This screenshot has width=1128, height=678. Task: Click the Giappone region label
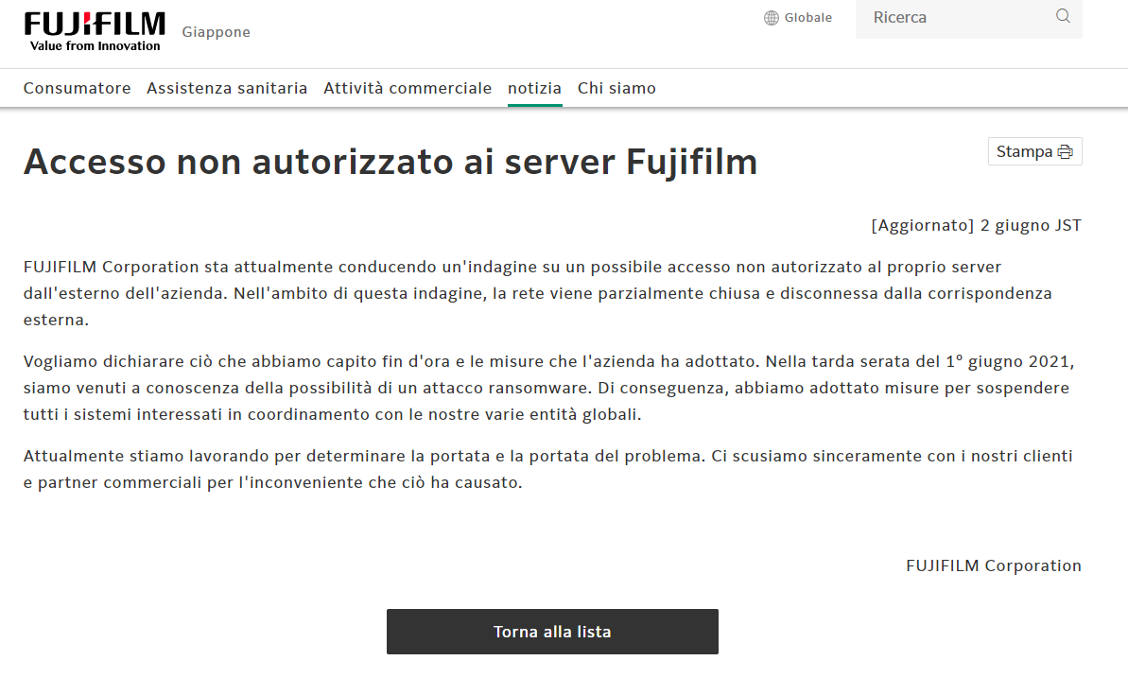tap(216, 32)
